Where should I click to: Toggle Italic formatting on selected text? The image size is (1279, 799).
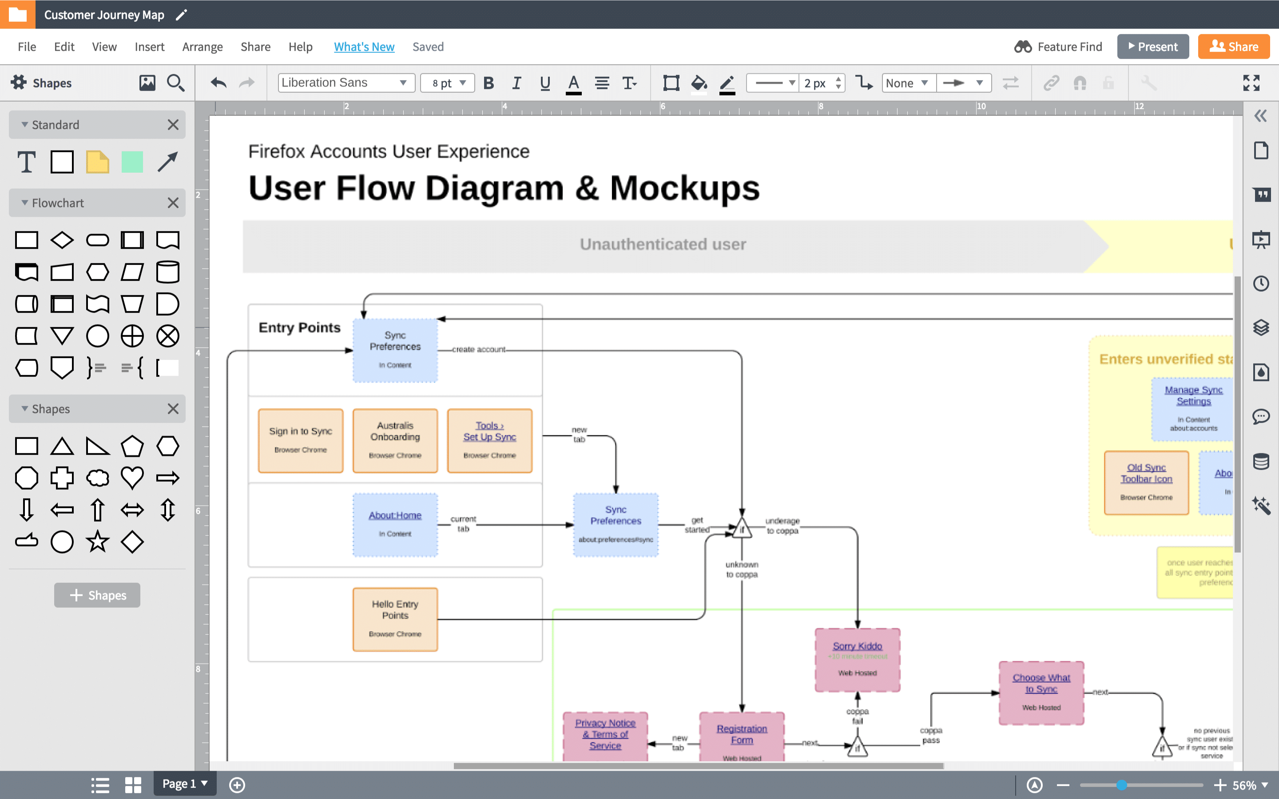click(x=516, y=83)
